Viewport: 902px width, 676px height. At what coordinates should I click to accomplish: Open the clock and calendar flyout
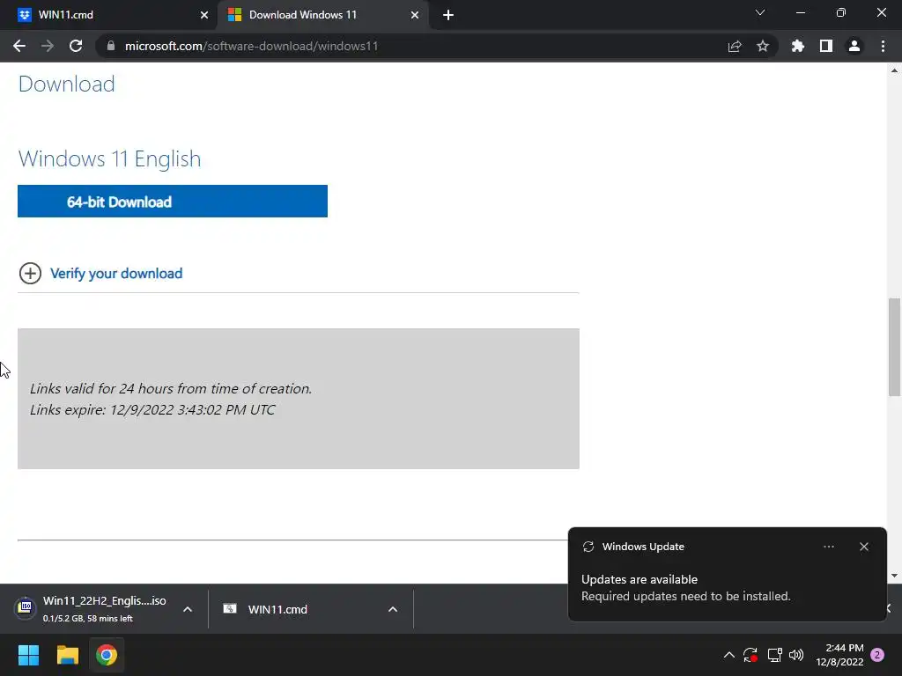(x=839, y=655)
